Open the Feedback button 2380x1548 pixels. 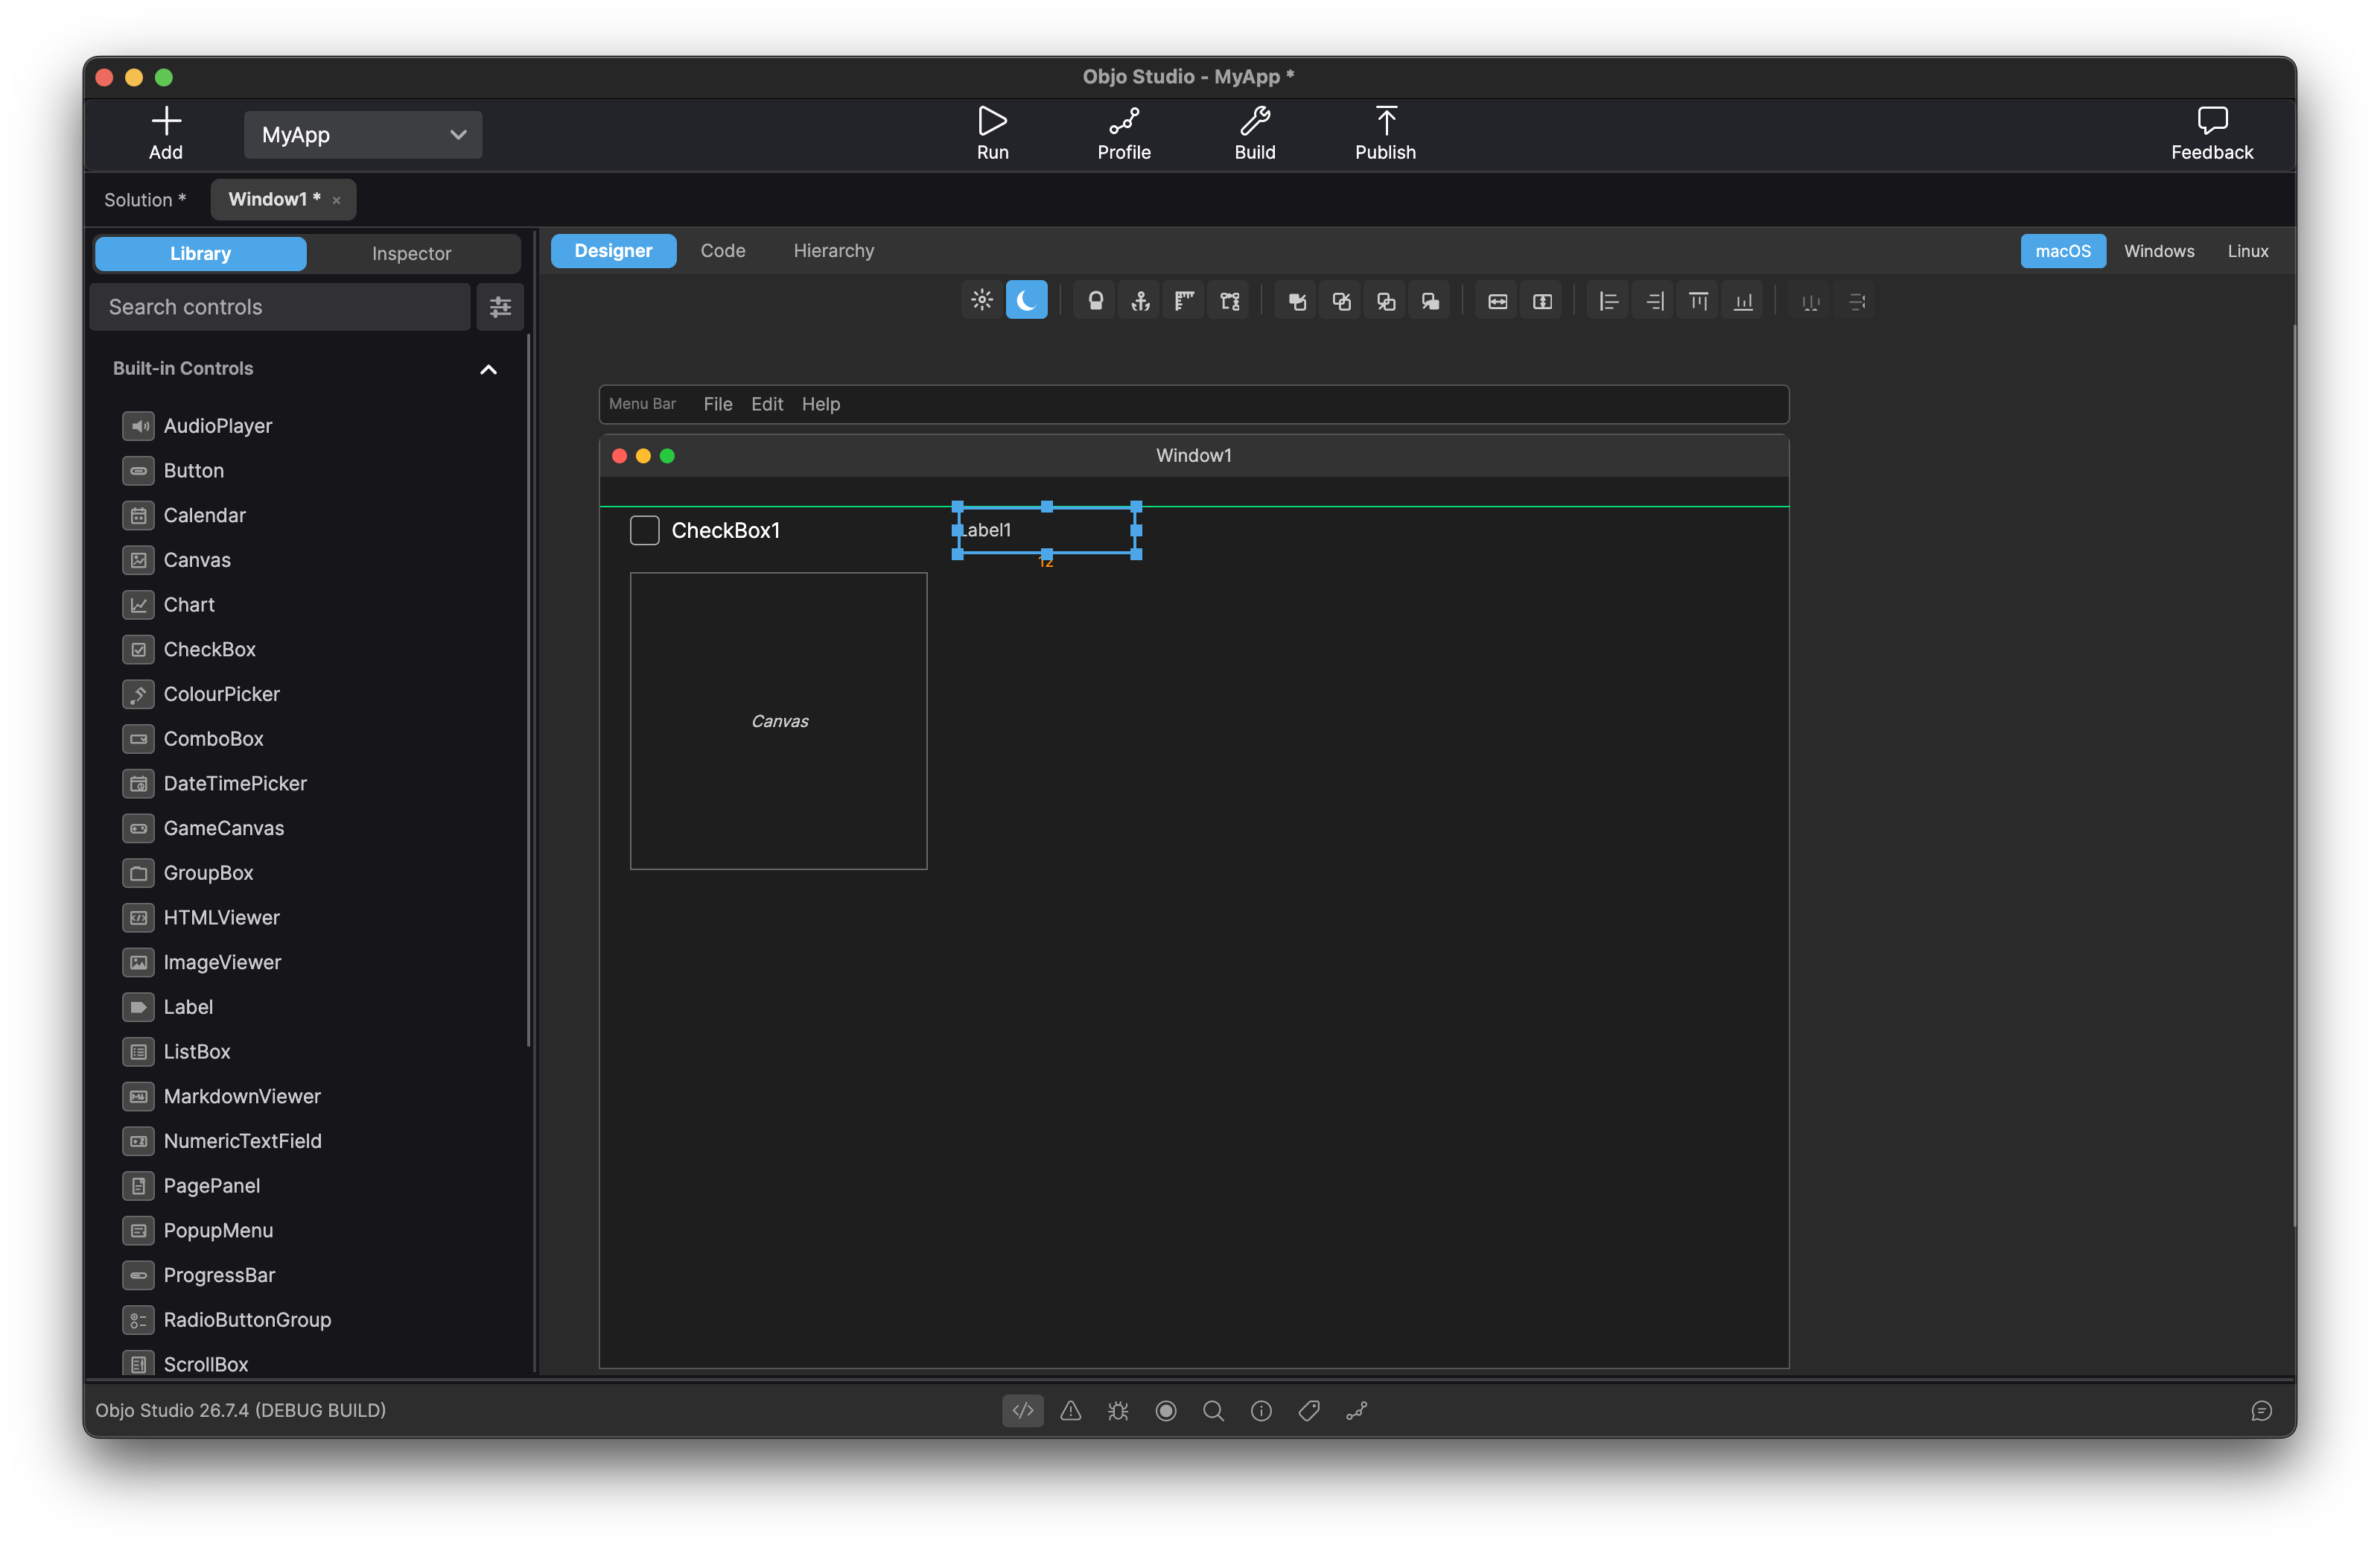[x=2212, y=134]
